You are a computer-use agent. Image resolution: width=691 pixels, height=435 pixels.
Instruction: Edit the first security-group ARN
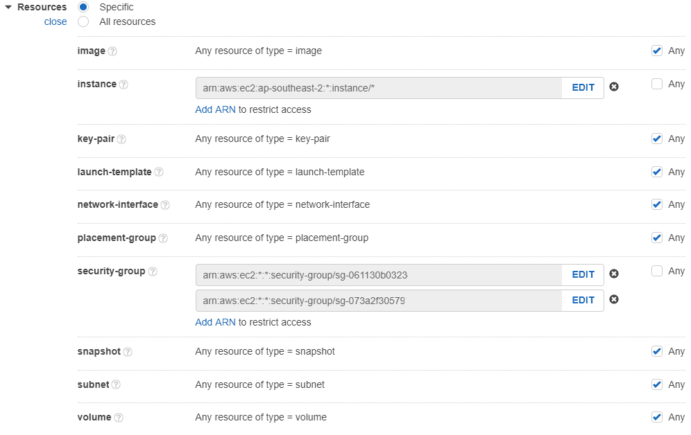point(583,274)
